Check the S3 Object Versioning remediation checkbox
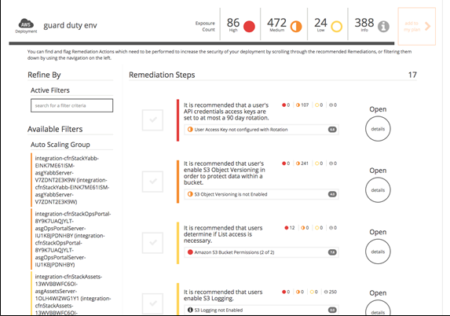This screenshot has height=316, width=450. pos(152,182)
